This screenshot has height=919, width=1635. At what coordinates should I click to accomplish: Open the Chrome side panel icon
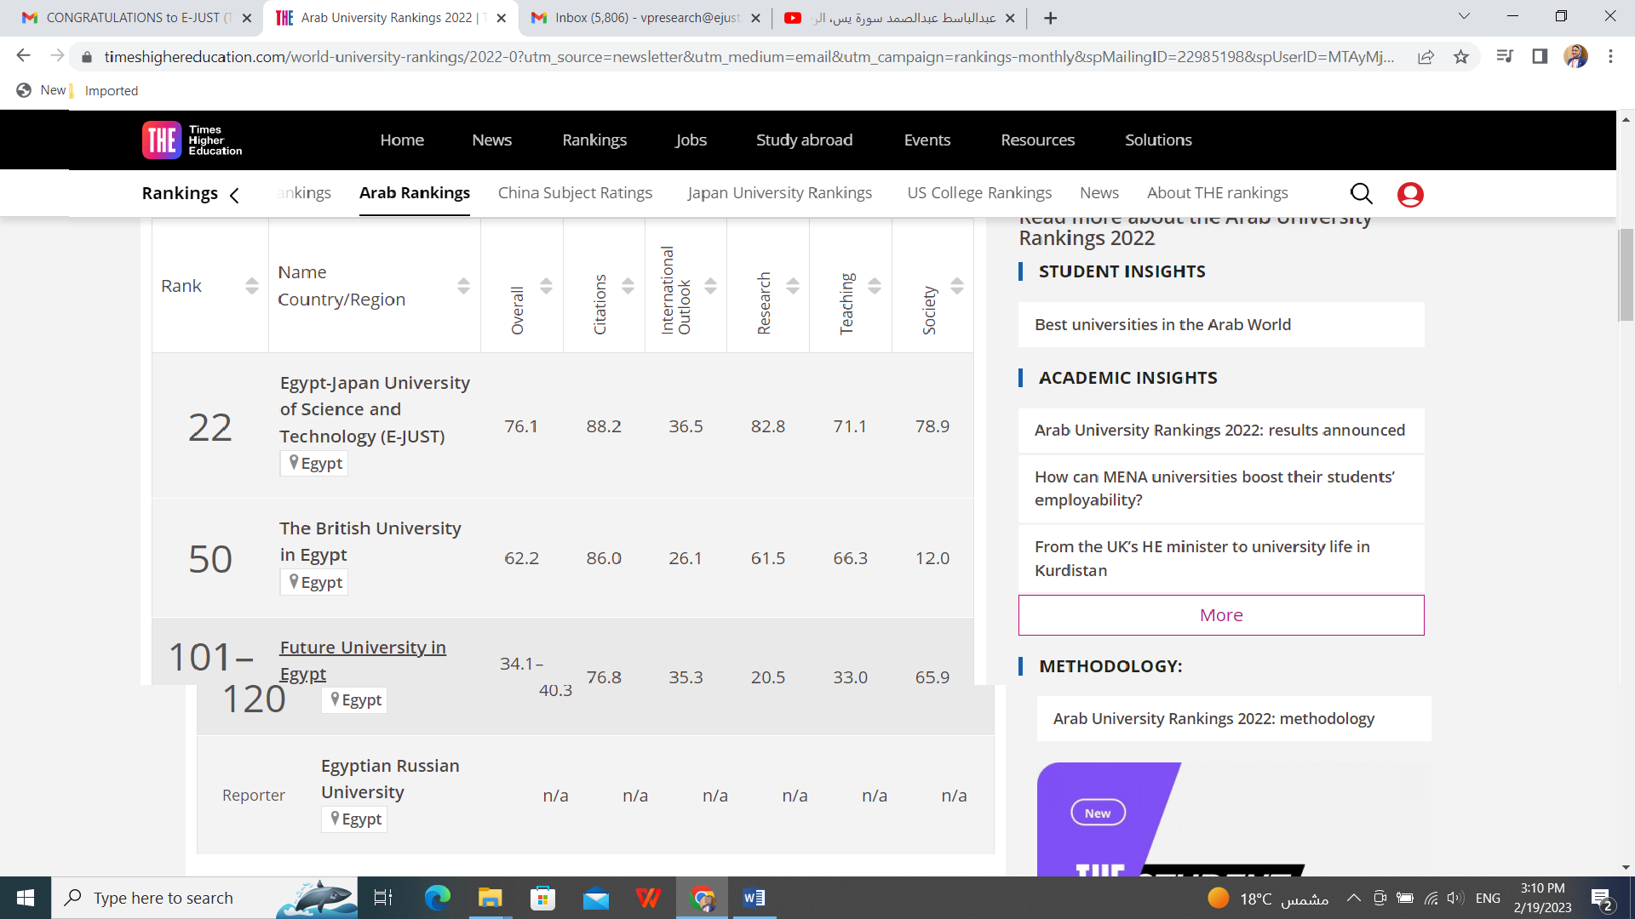click(1540, 56)
